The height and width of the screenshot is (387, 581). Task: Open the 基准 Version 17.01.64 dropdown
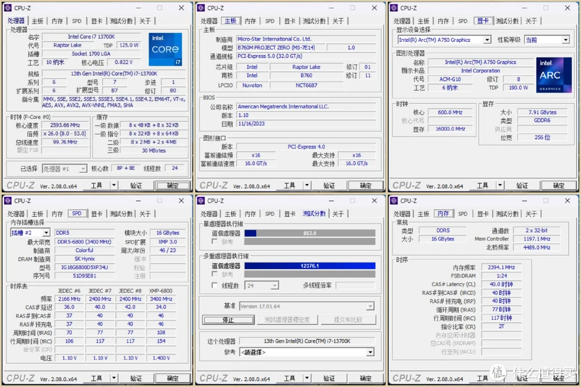click(x=307, y=306)
